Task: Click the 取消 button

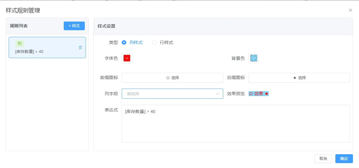Action: tap(323, 159)
